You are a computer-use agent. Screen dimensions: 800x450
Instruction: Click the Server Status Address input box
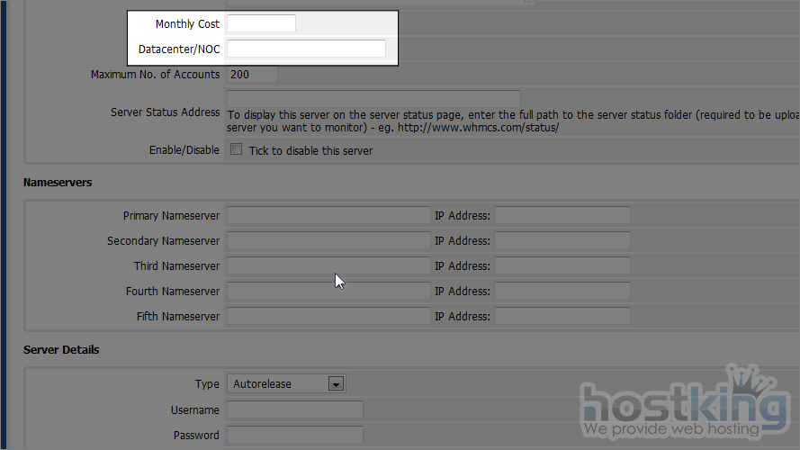pos(373,98)
